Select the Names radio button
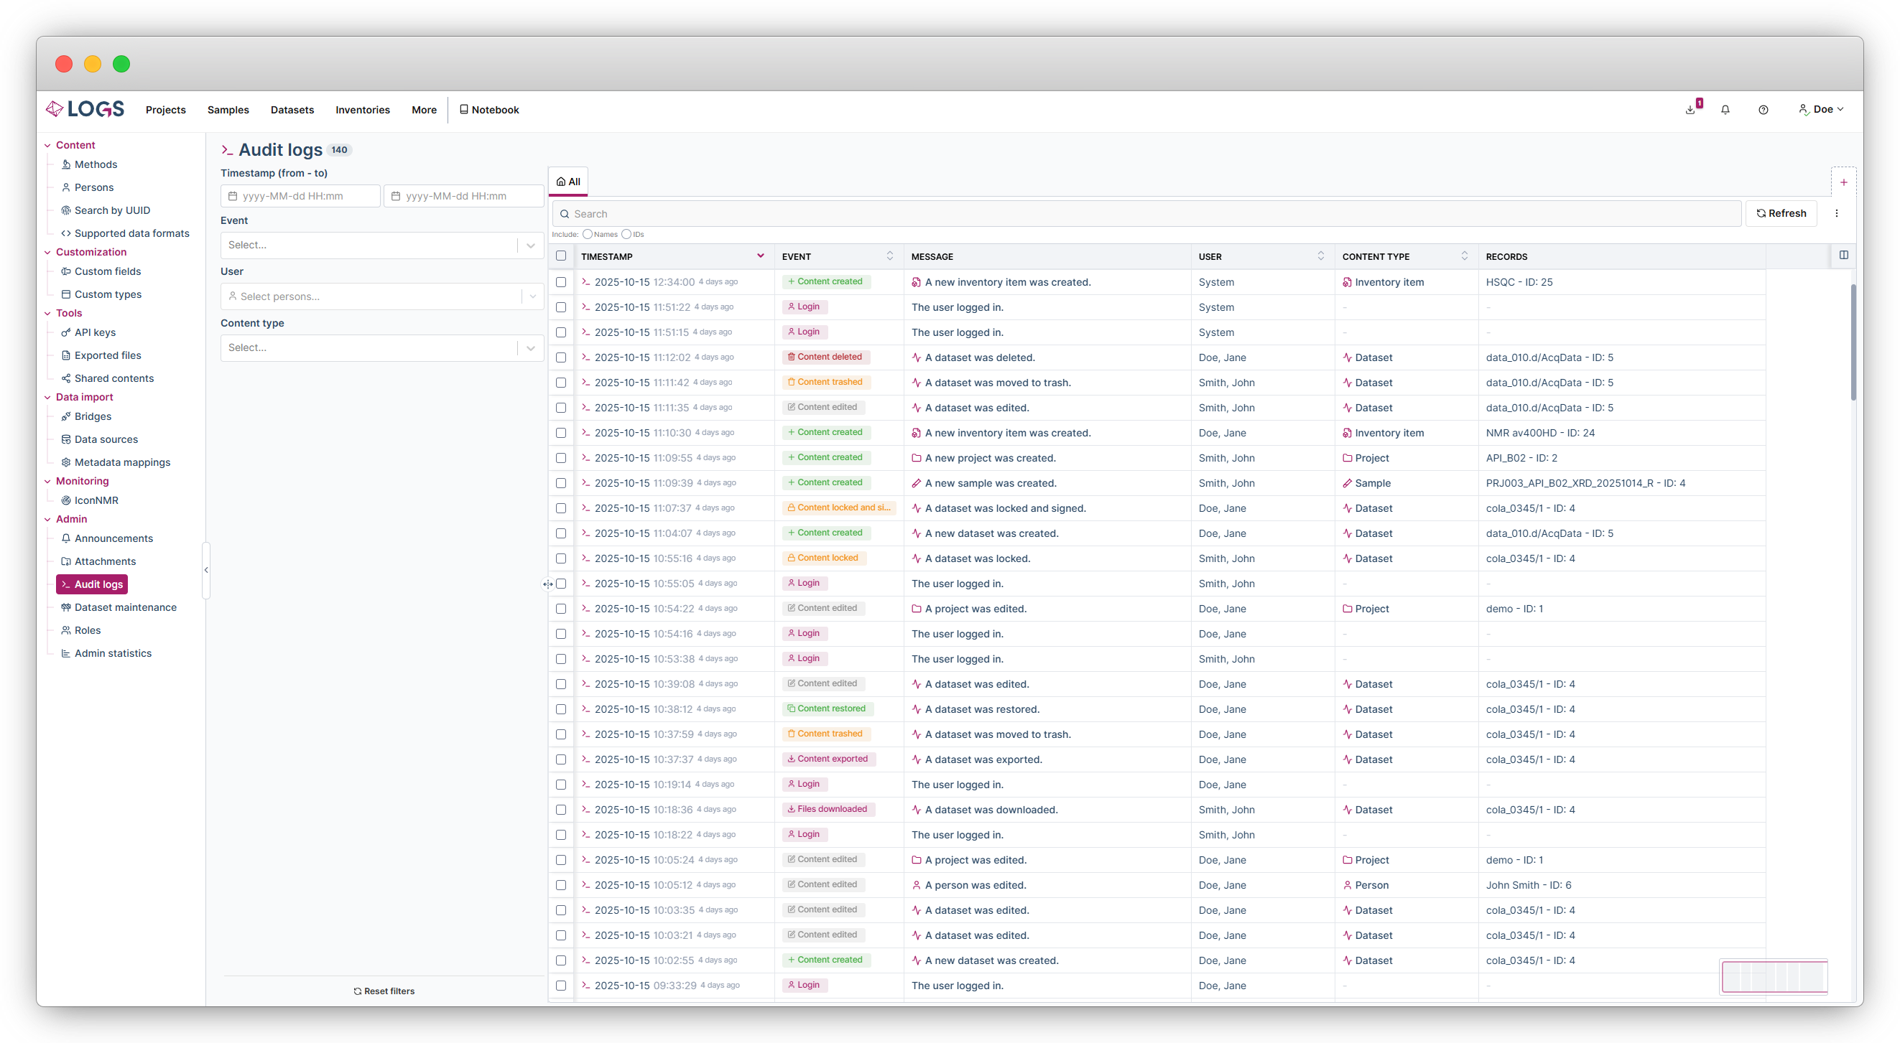Viewport: 1900px width, 1043px height. click(587, 235)
